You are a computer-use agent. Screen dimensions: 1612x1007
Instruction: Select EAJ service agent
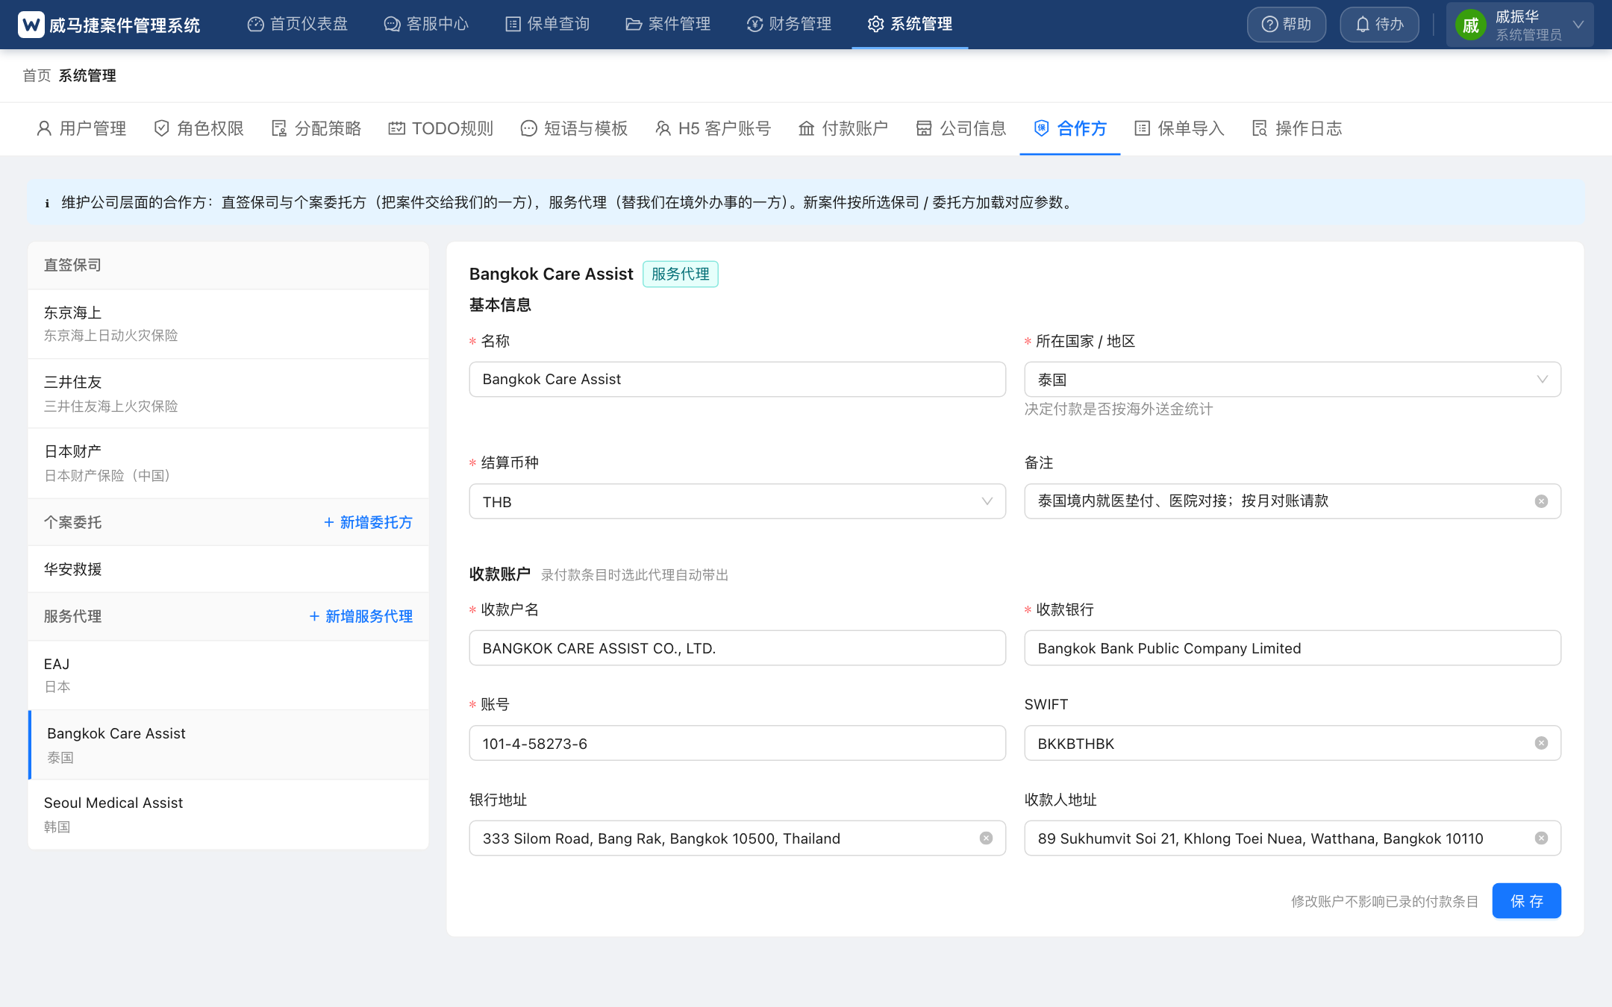[x=228, y=675]
